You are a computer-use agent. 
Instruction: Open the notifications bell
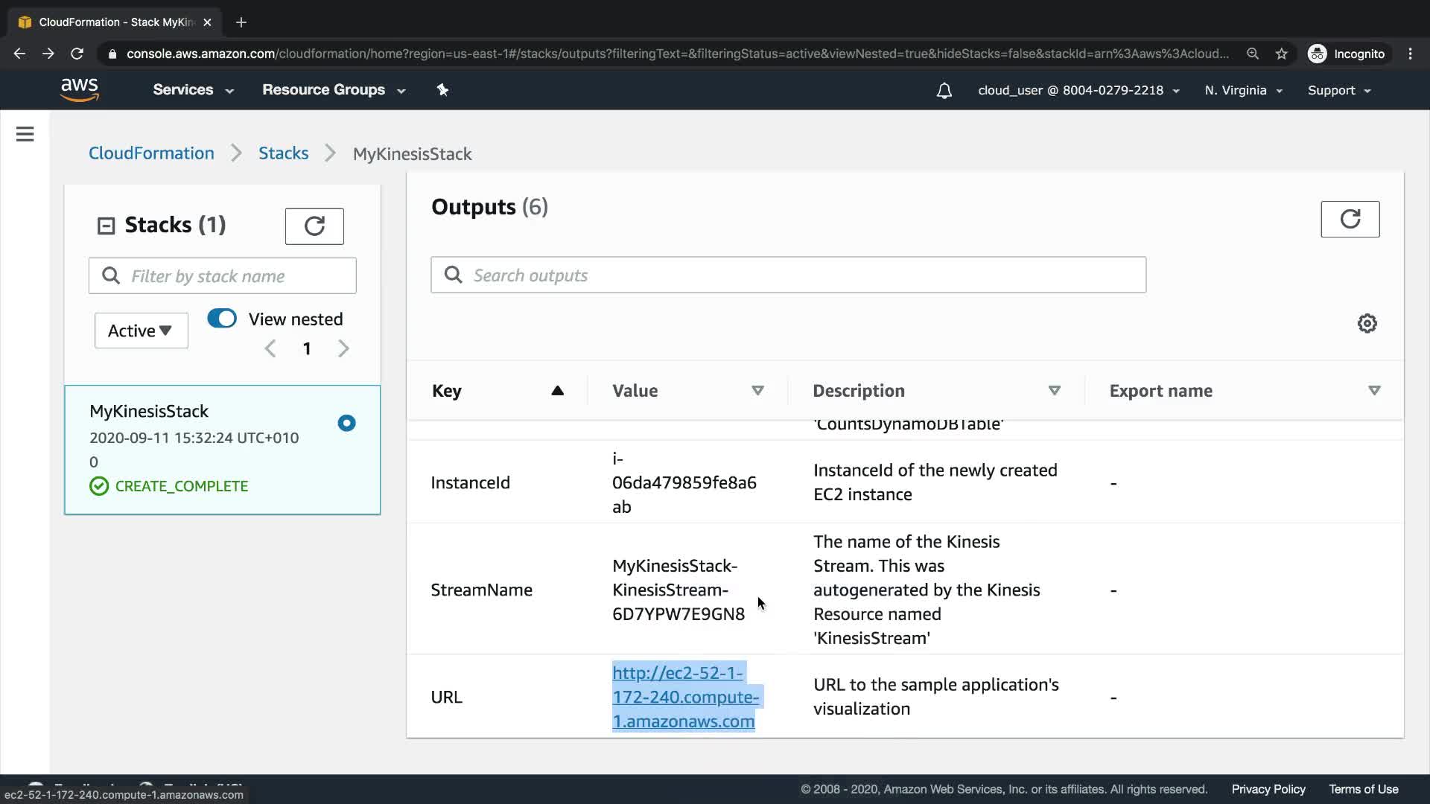[x=944, y=91]
